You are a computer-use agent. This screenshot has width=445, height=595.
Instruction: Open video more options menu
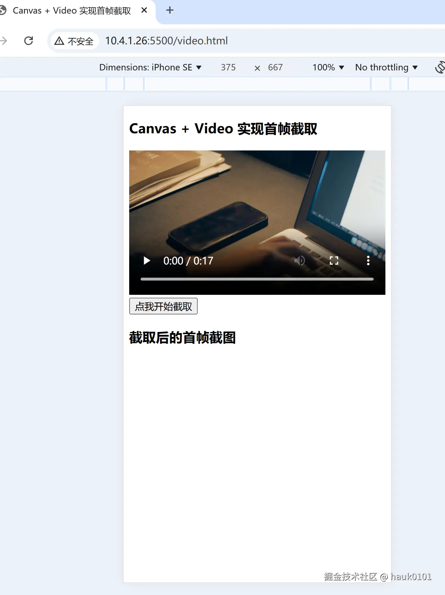click(x=368, y=261)
